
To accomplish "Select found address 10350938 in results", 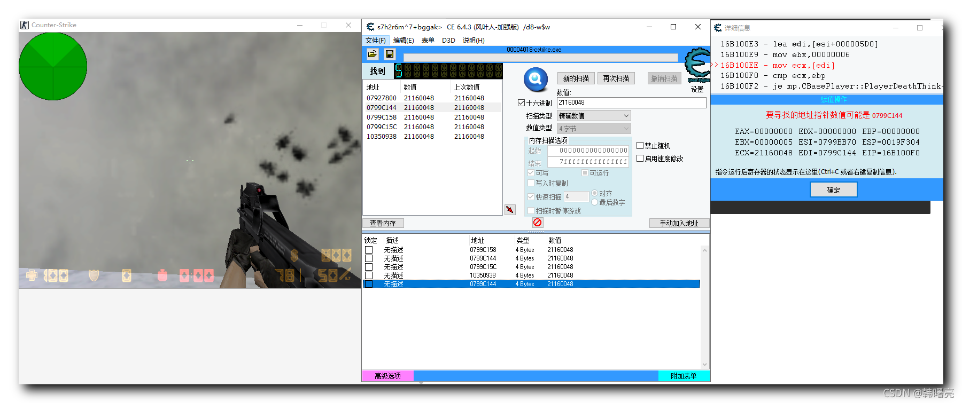I will pos(432,137).
